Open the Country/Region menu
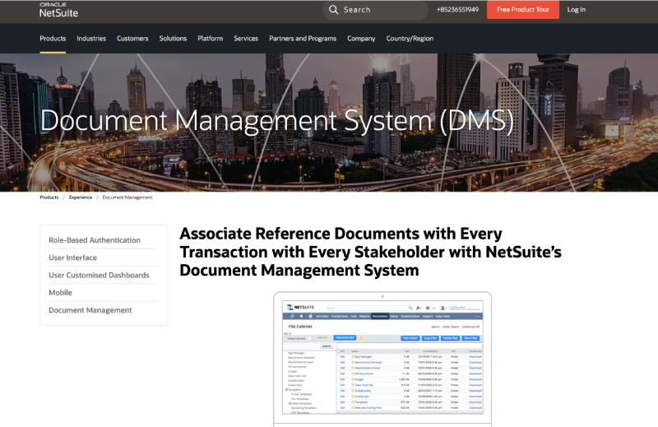658x427 pixels. [410, 38]
